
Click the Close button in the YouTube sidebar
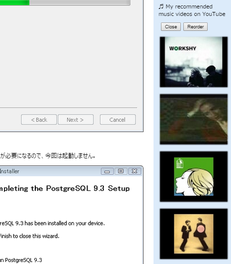tap(171, 27)
